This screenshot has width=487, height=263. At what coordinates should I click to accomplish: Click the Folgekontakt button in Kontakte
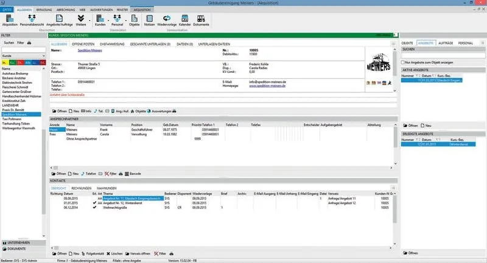[x=93, y=254]
